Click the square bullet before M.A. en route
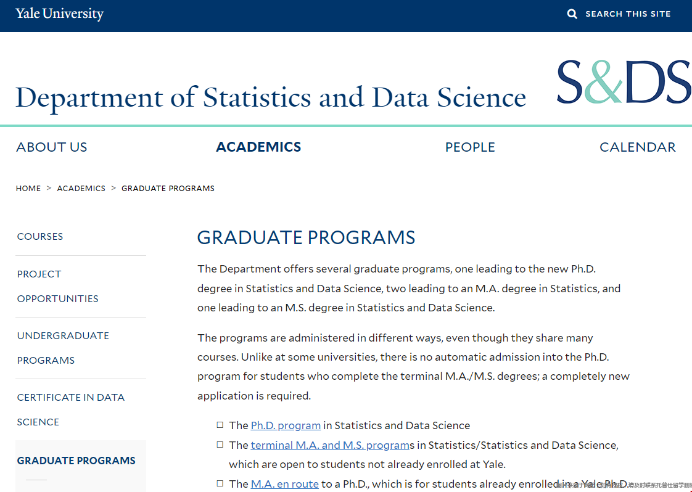The width and height of the screenshot is (692, 492). pyautogui.click(x=220, y=483)
